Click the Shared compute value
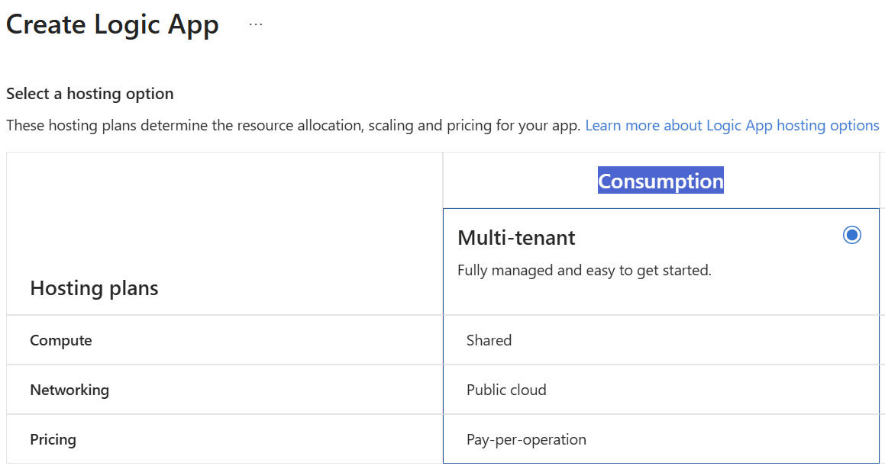Viewport: 885px width, 469px height. [489, 340]
